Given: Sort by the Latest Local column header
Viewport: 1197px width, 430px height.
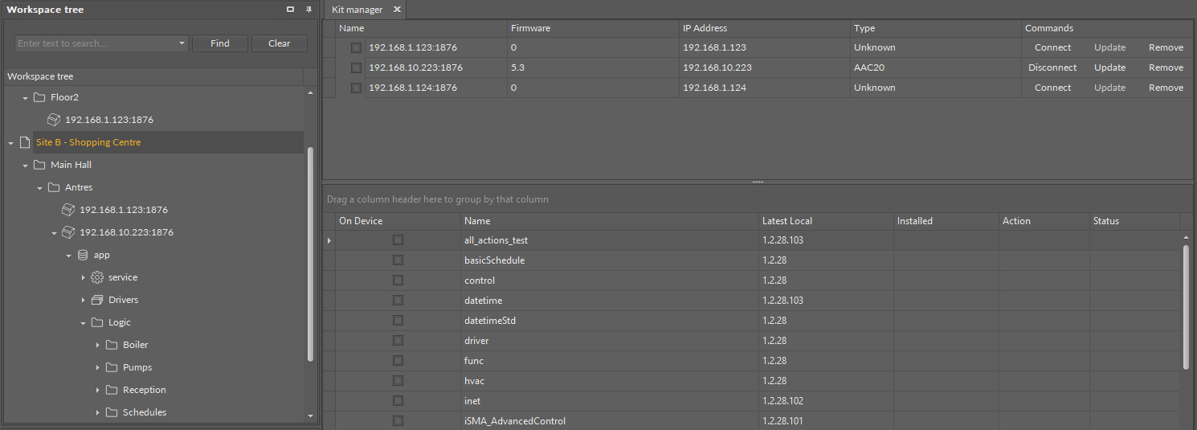Looking at the screenshot, I should [826, 221].
